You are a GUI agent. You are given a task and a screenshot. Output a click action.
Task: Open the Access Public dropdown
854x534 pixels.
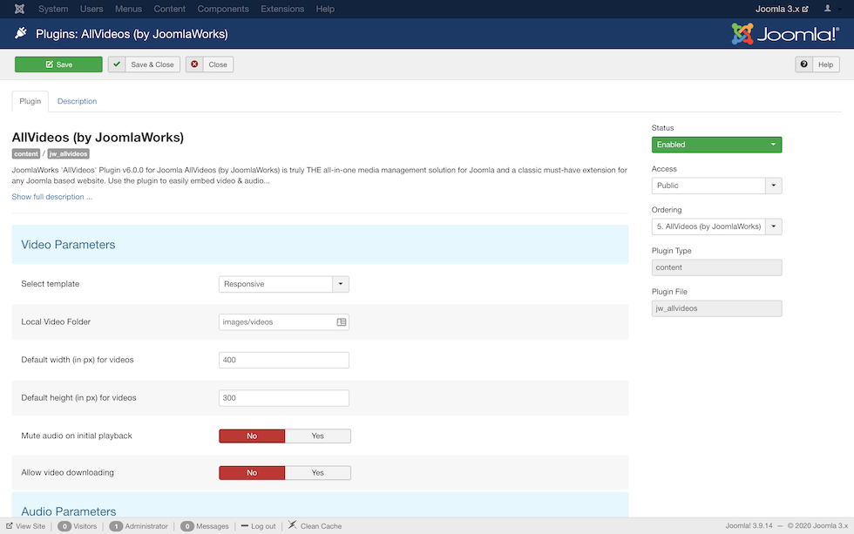pyautogui.click(x=716, y=186)
